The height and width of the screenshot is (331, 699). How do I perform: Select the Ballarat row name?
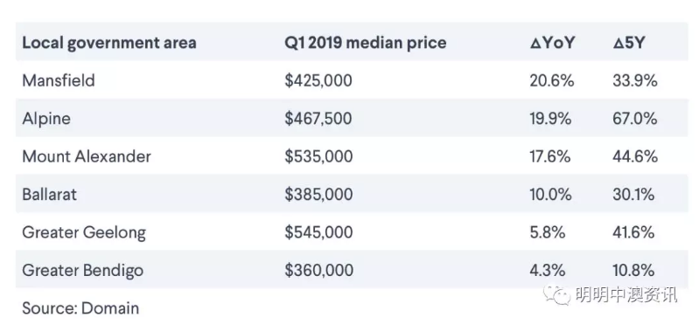(x=50, y=195)
